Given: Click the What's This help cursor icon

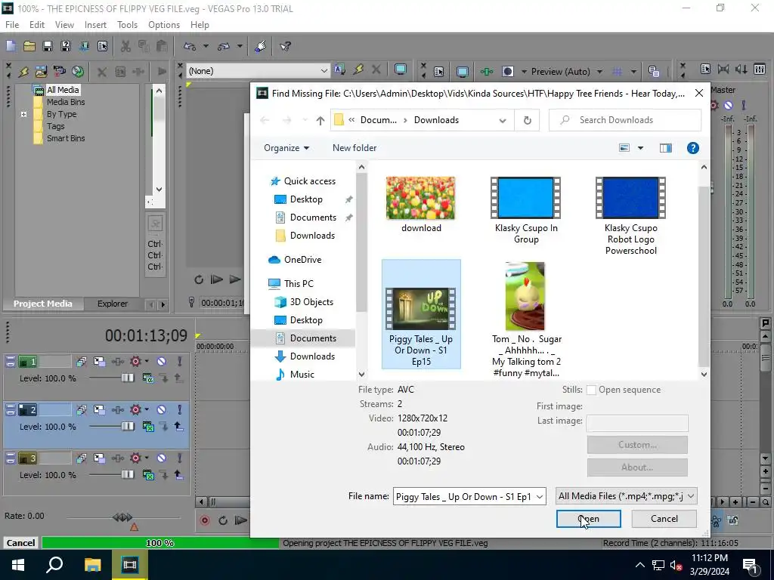Looking at the screenshot, I should [285, 46].
